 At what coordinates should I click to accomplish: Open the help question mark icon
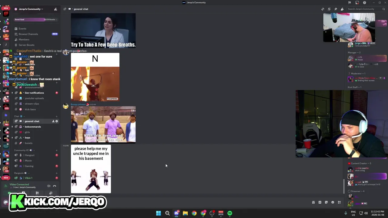point(364,2)
